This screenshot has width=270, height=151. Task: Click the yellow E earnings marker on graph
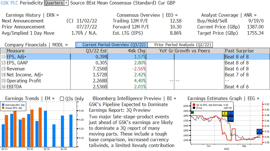225,114
